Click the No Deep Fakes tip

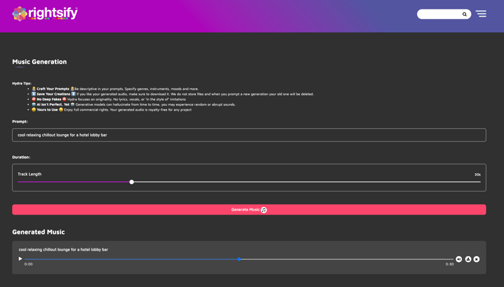coord(108,99)
